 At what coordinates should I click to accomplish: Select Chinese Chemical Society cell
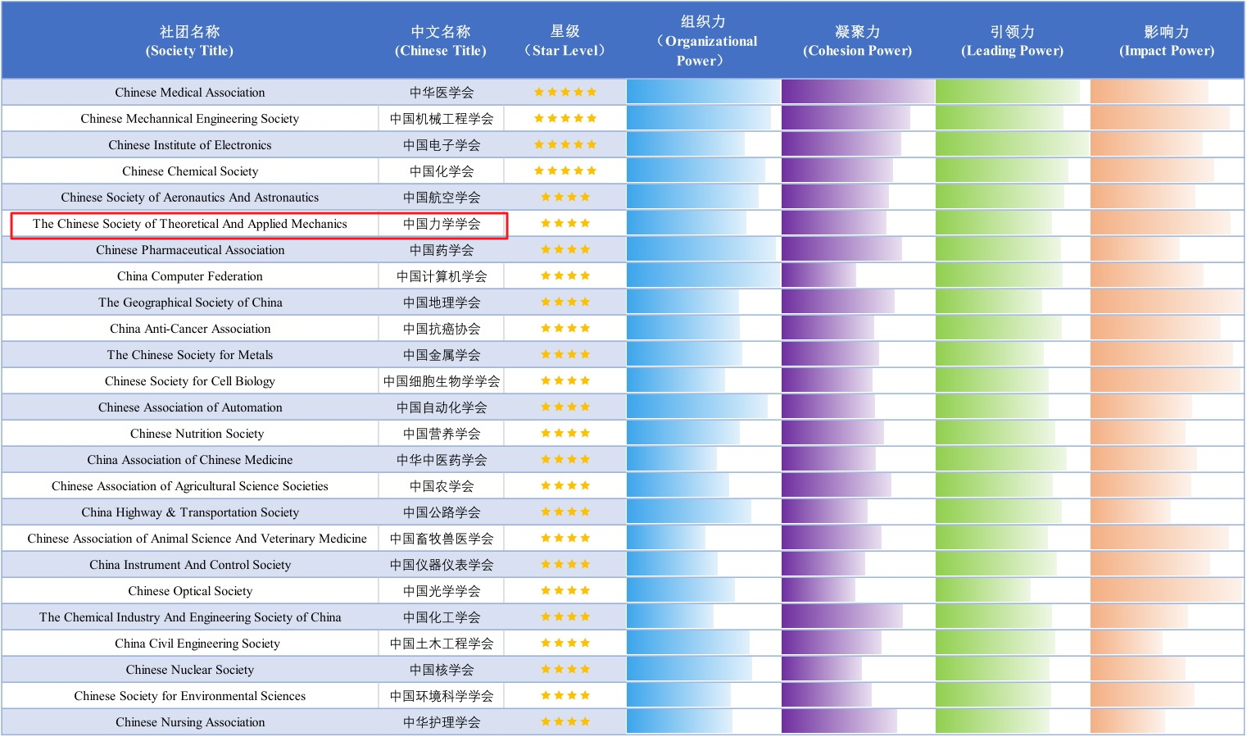click(x=190, y=171)
